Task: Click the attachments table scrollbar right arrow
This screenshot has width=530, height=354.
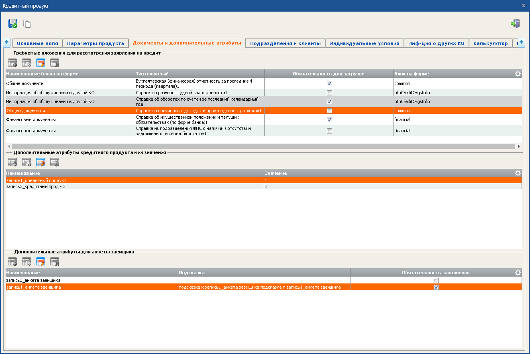Action: point(518,146)
